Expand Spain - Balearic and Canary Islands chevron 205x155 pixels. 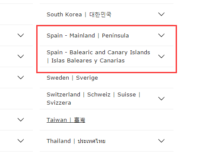[161, 56]
